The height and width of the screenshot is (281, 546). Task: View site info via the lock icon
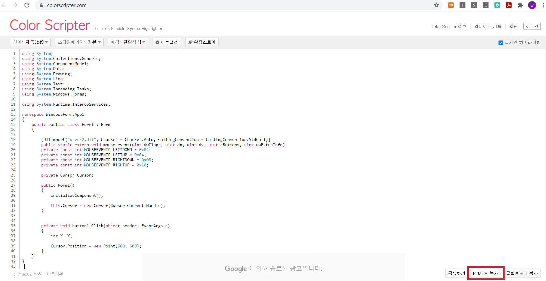[41, 5]
